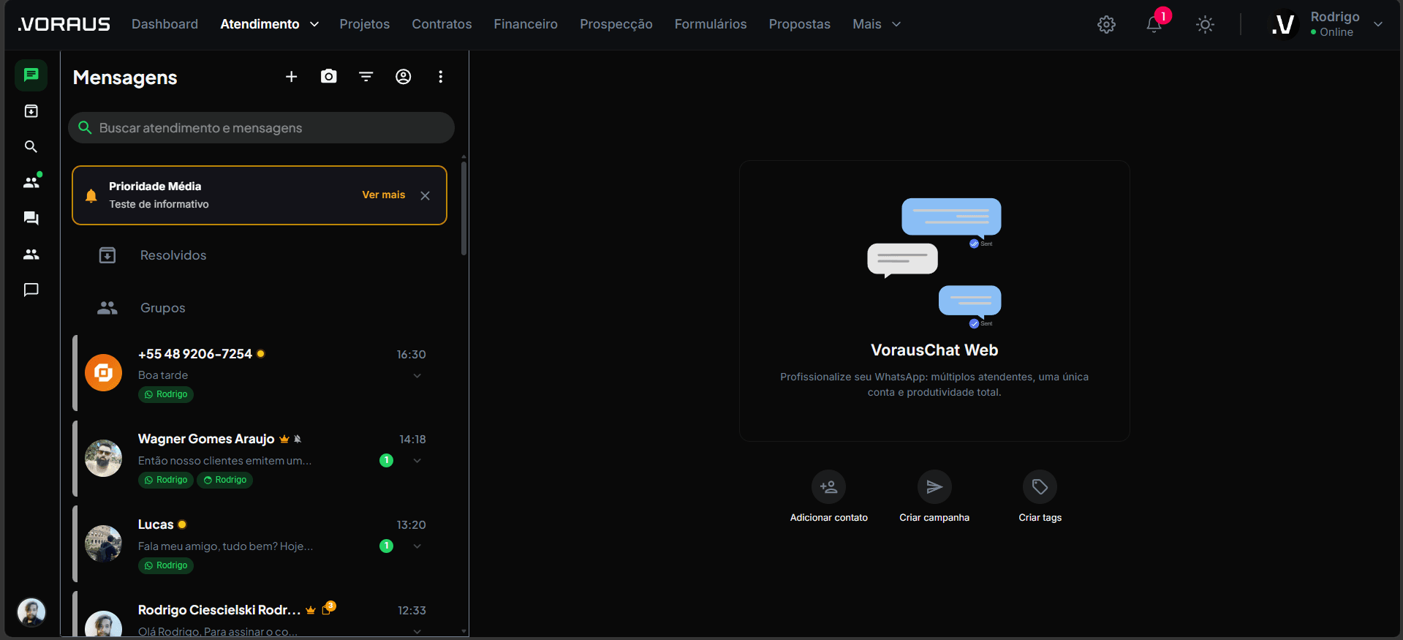Viewport: 1403px width, 640px height.
Task: Click the Lucas profile photo
Action: 103,543
